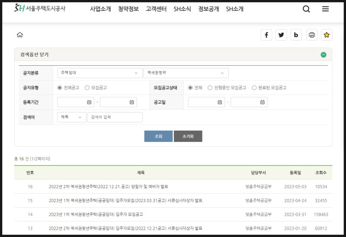Screen dimensions: 346x237
Task: Click the 담당부서 column header
Action: (x=258, y=173)
